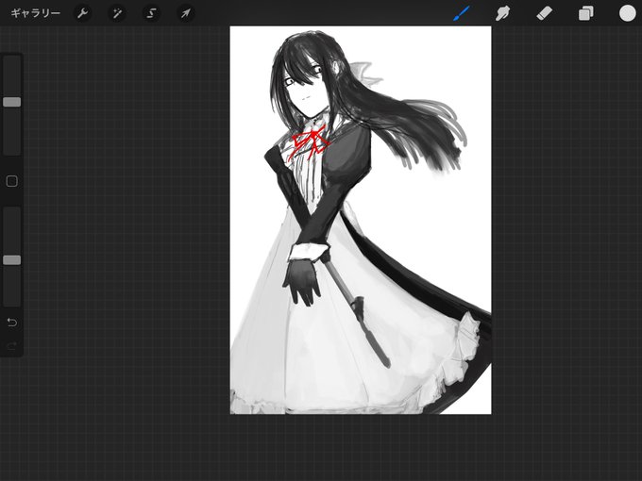The image size is (642, 481).
Task: Open the Layers panel
Action: 586,13
